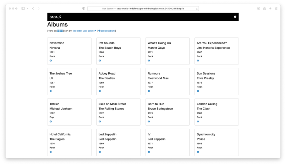Open gear settings on Thriller card

click(51, 121)
